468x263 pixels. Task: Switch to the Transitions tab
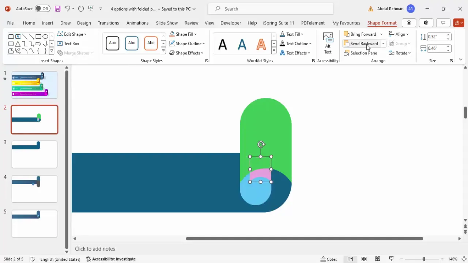click(108, 23)
